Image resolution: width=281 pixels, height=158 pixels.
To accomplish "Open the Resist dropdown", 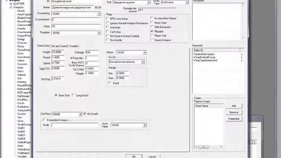I will (x=144, y=53).
